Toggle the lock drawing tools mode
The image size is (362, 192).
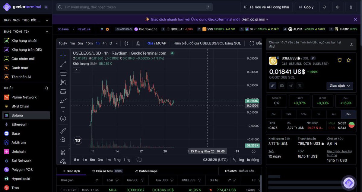(x=63, y=161)
